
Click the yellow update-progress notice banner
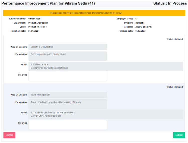point(94,13)
